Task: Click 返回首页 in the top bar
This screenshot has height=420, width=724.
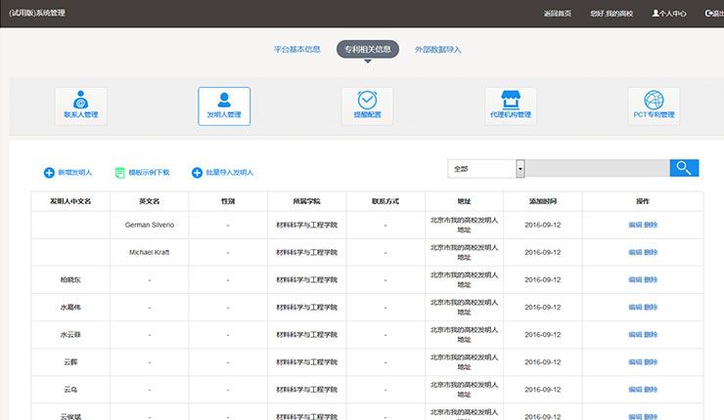Action: point(557,14)
